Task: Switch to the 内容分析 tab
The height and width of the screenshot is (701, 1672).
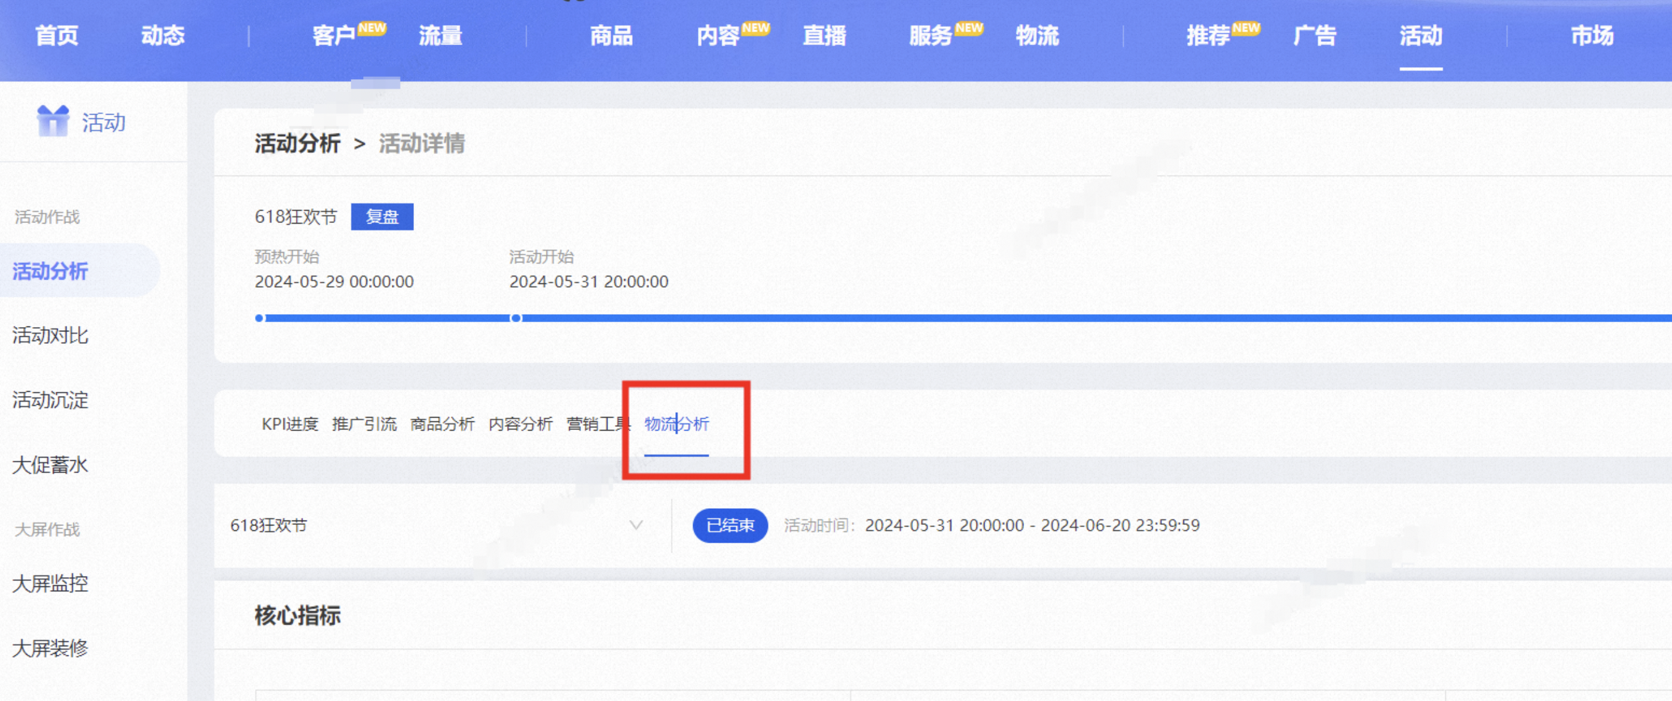Action: 521,424
